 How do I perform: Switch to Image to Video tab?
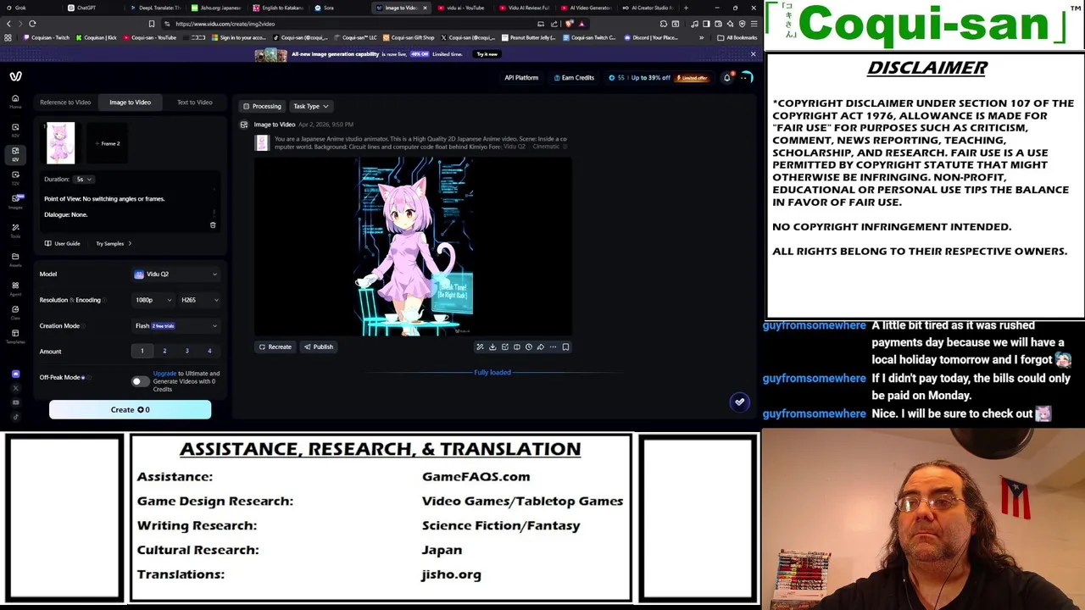point(130,103)
